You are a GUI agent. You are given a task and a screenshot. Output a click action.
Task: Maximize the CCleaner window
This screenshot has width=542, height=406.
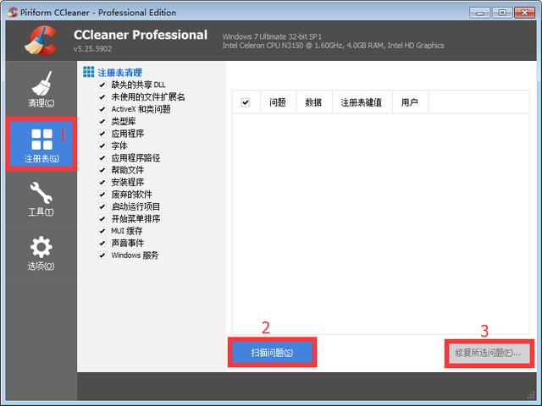click(x=502, y=13)
